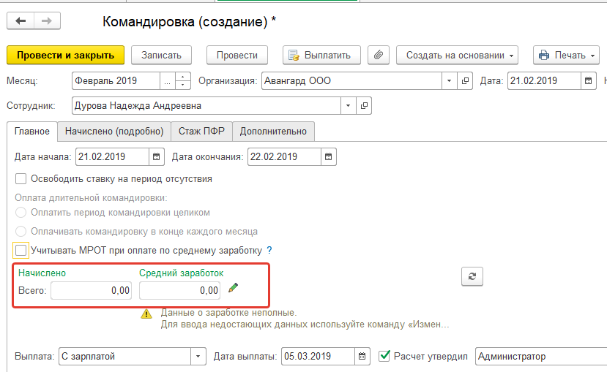Image resolution: width=607 pixels, height=372 pixels.
Task: Open the calendar for Дата выплаты
Action: [362, 356]
